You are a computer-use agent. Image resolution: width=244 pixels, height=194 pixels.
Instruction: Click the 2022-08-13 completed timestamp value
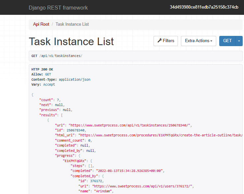(x=130, y=171)
